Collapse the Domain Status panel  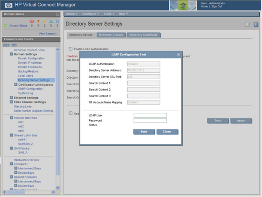tap(58, 14)
